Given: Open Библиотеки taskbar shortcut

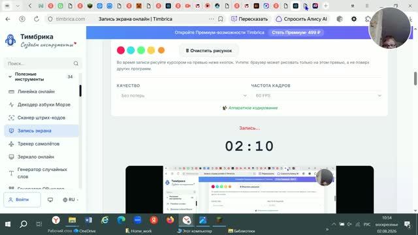Looking at the screenshot, I should (x=242, y=231).
